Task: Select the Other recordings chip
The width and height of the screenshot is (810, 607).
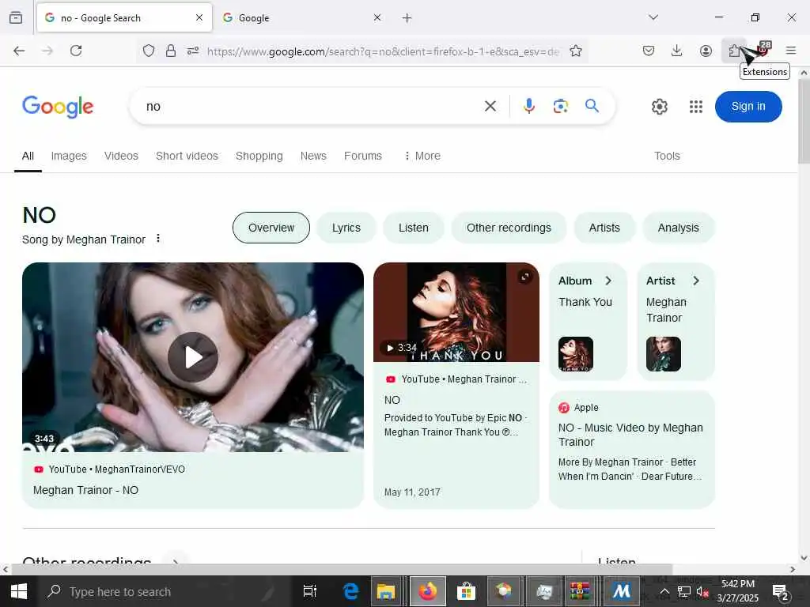Action: click(509, 228)
